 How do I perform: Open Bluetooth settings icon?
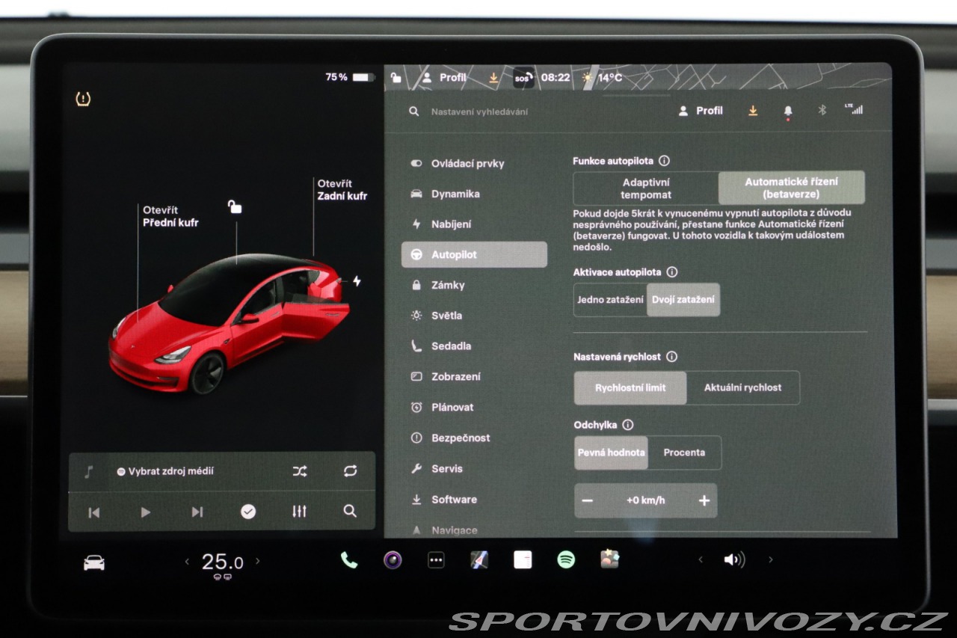click(x=822, y=111)
